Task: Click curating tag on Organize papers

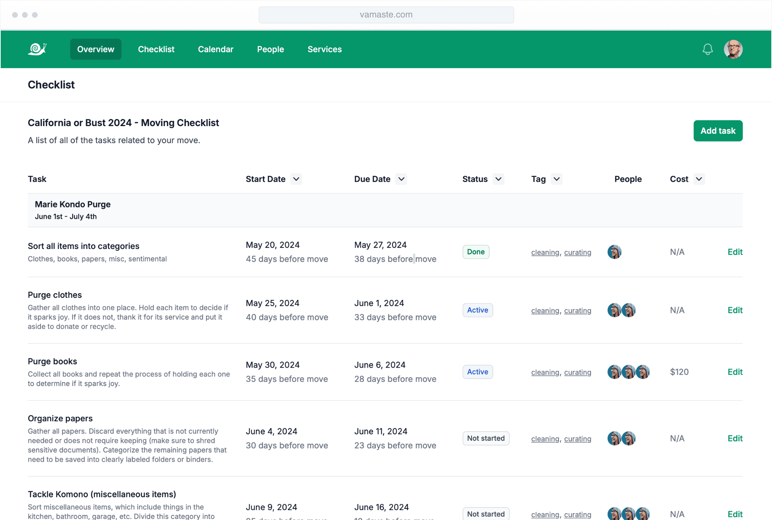Action: point(577,439)
